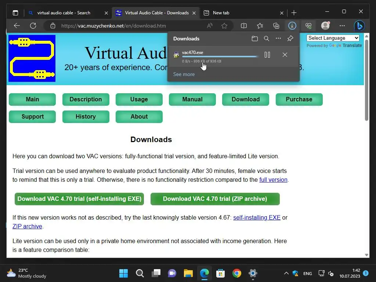The image size is (376, 282).
Task: Open the Usage page button
Action: [139, 99]
